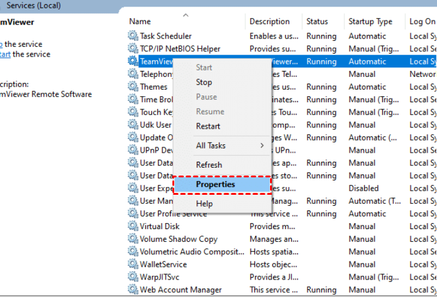Select the Virtual Disk service gear icon

[133, 226]
